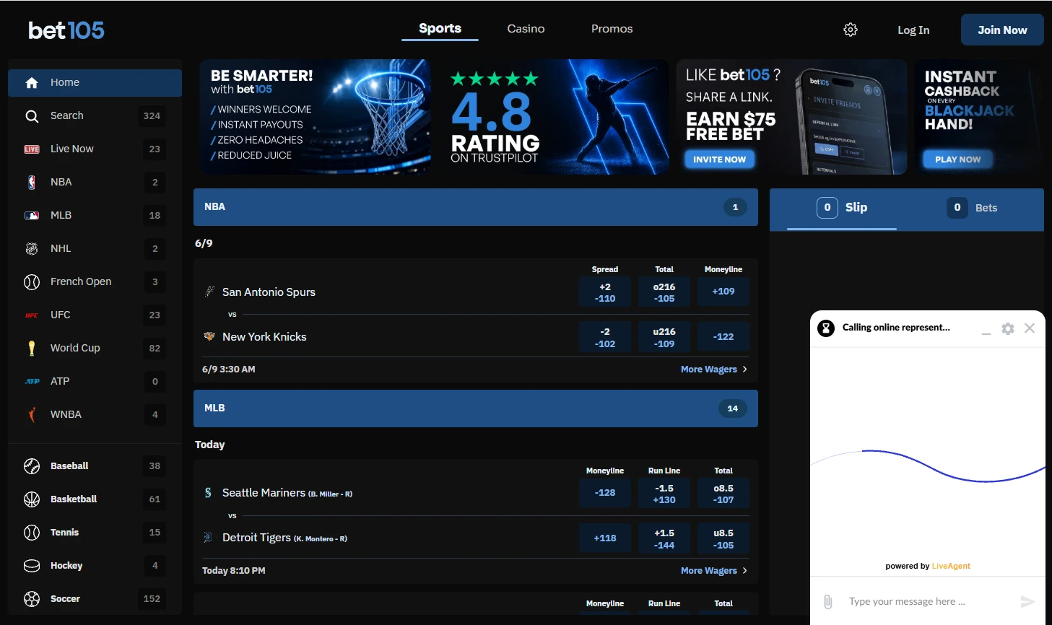This screenshot has height=625, width=1052.
Task: Select the Slip tab
Action: tap(842, 208)
